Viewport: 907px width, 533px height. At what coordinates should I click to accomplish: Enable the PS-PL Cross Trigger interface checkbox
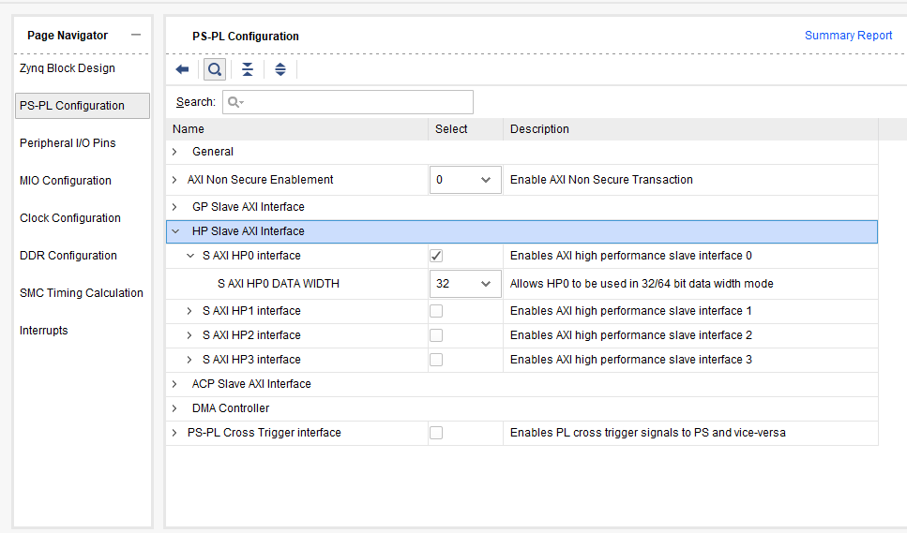[x=436, y=433]
